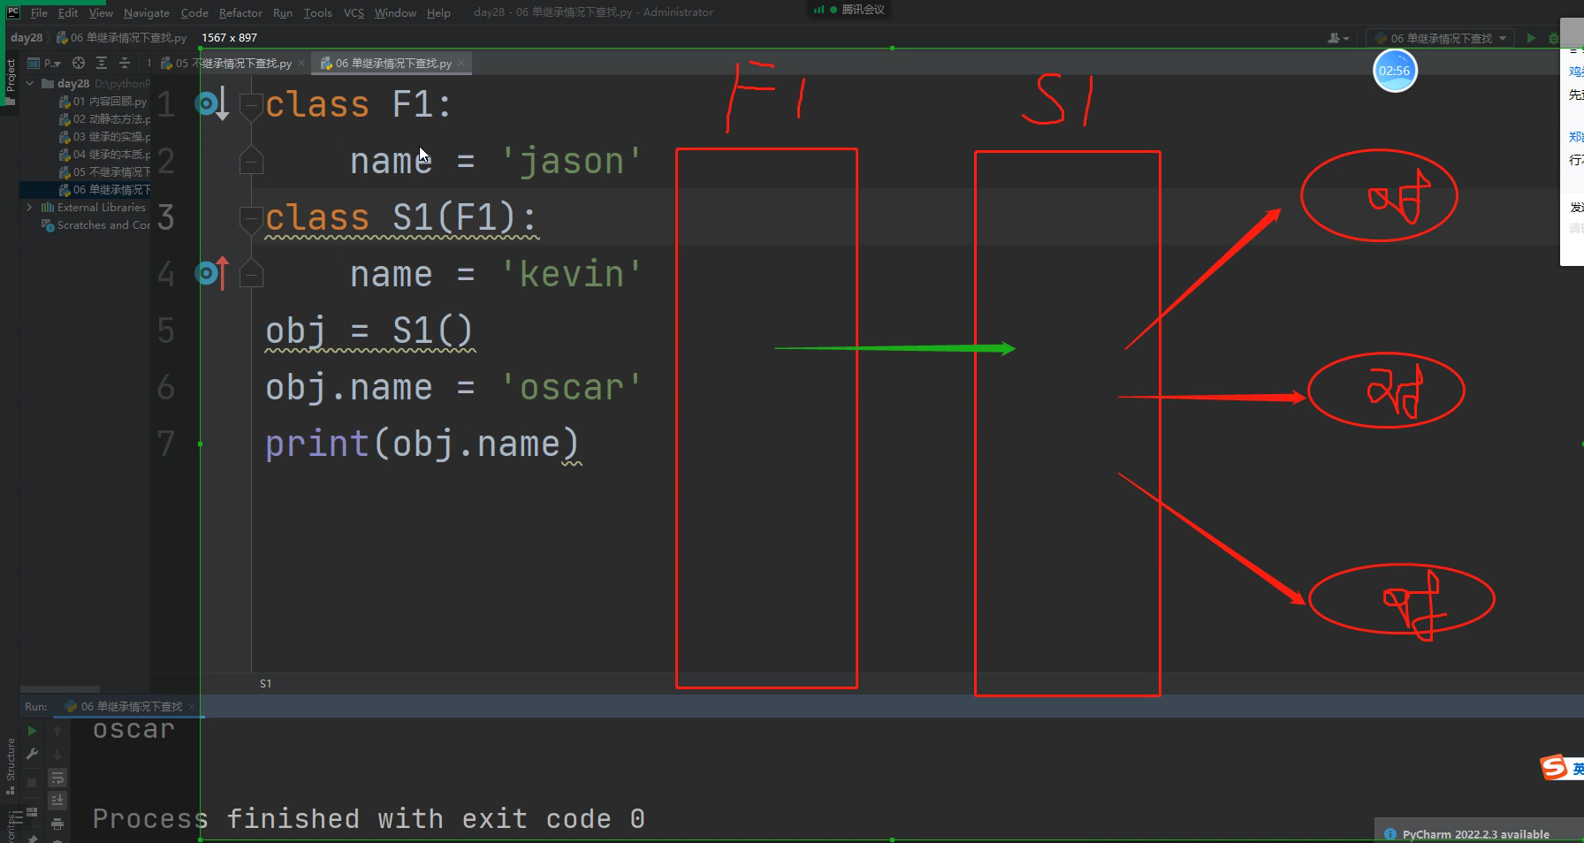
Task: Open the View menu
Action: (101, 12)
